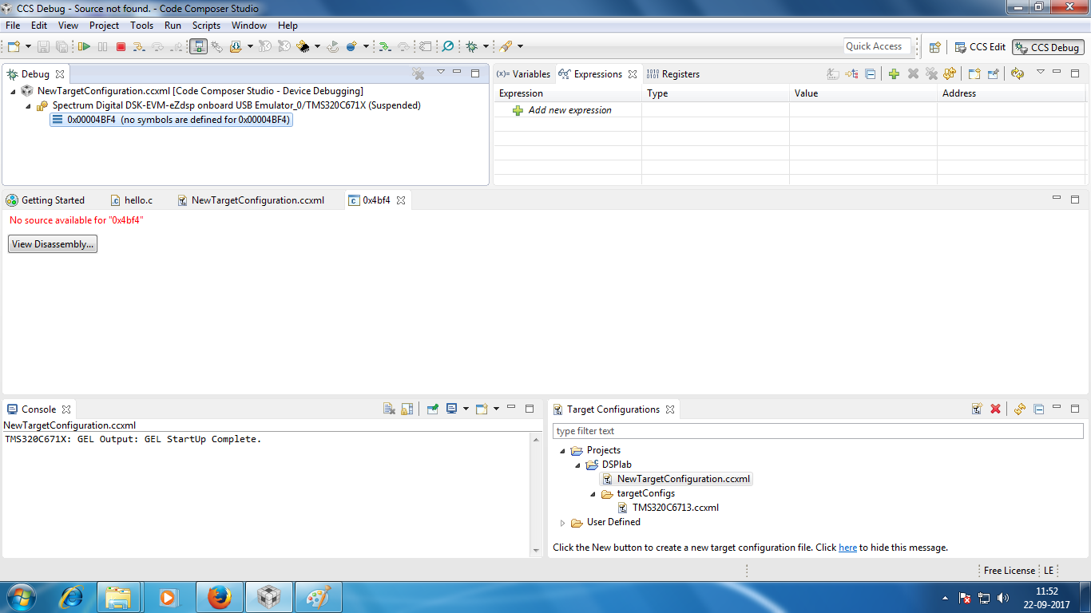The image size is (1091, 613).
Task: Close the 0x4bf4 editor tab
Action: tap(401, 200)
